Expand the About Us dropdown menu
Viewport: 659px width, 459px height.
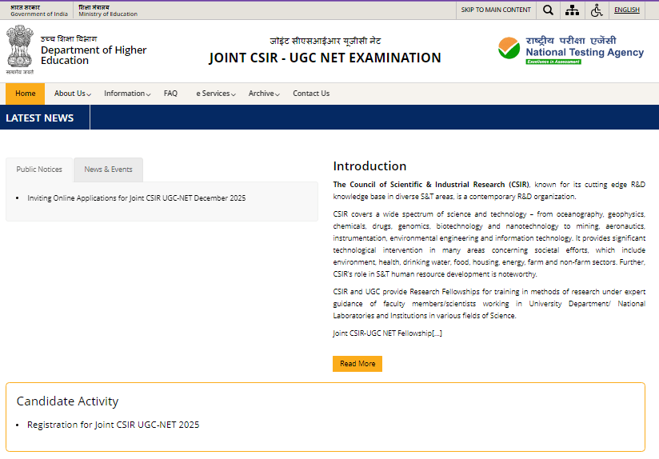pyautogui.click(x=72, y=94)
